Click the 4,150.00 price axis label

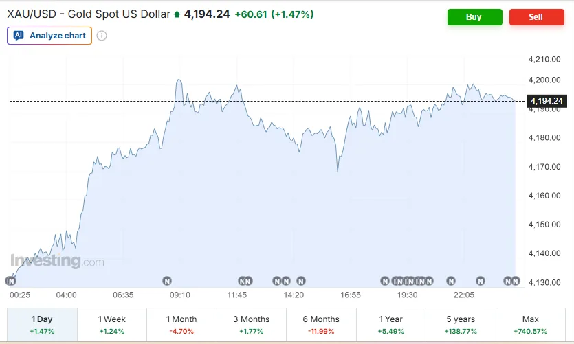point(544,225)
